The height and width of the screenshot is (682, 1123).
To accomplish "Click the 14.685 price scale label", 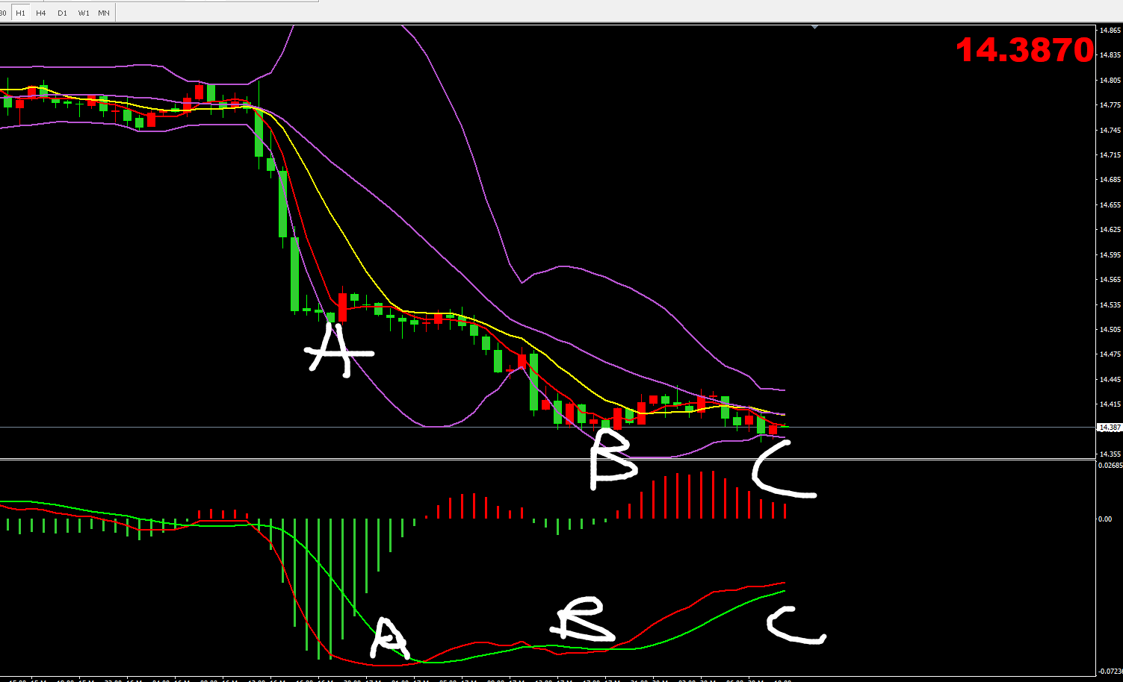I will point(1110,180).
